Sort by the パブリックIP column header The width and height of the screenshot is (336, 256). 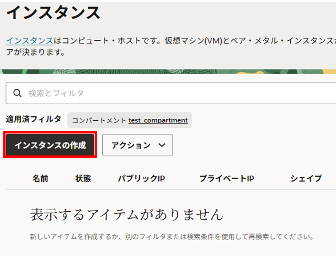point(141,178)
